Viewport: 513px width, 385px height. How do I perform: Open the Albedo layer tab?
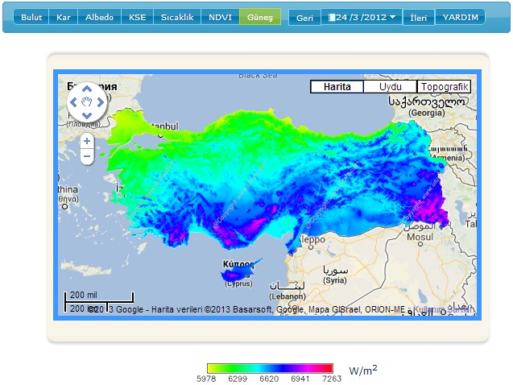pos(99,17)
